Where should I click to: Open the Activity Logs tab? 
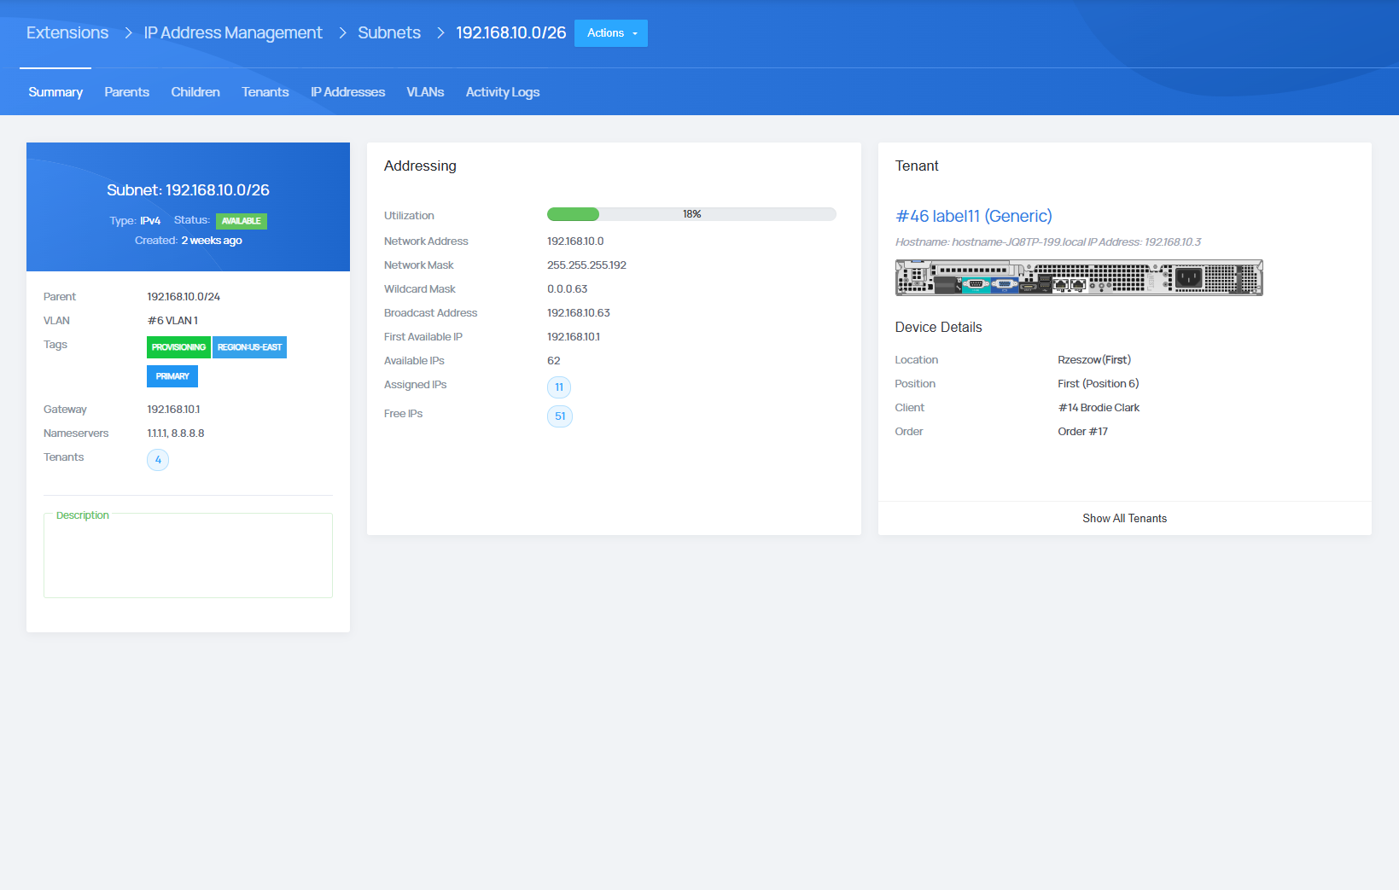(503, 92)
